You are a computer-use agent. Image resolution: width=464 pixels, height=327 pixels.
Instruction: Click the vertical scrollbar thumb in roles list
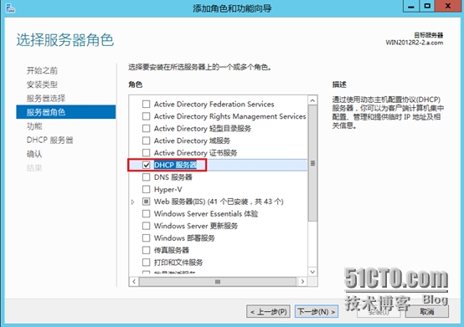click(312, 163)
